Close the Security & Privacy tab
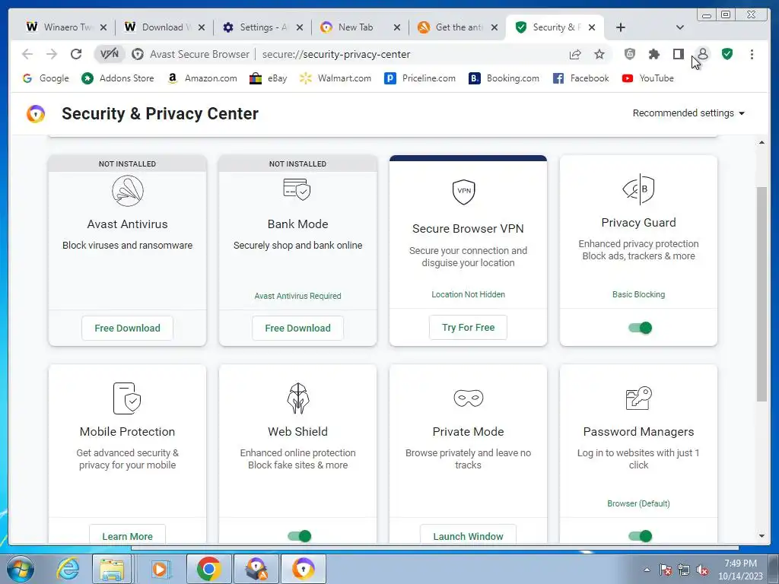The image size is (779, 584). [x=592, y=27]
